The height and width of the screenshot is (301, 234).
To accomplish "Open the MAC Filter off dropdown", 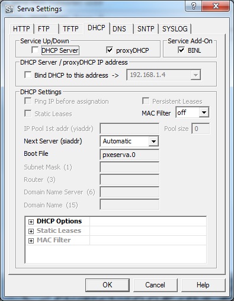I will [204, 113].
